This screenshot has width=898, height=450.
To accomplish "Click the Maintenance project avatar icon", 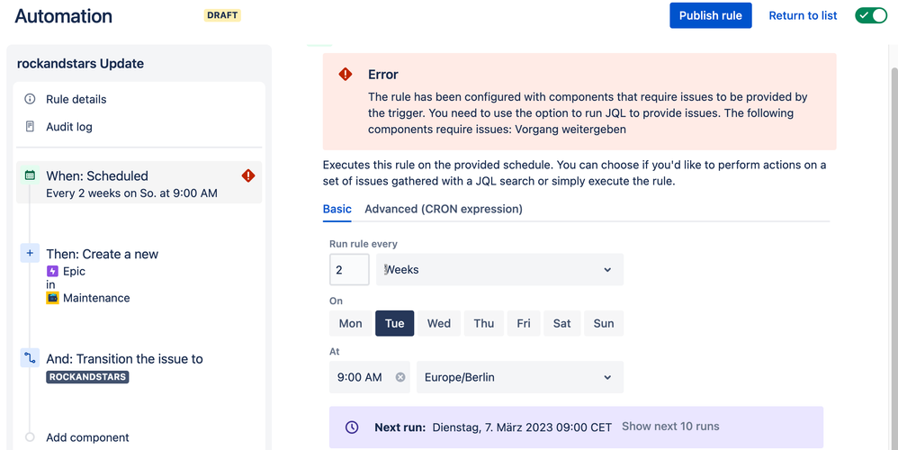I will point(53,298).
